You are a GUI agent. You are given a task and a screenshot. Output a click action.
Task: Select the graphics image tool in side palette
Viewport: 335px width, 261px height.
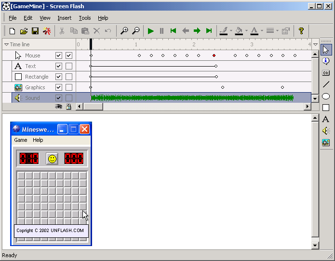(326, 142)
